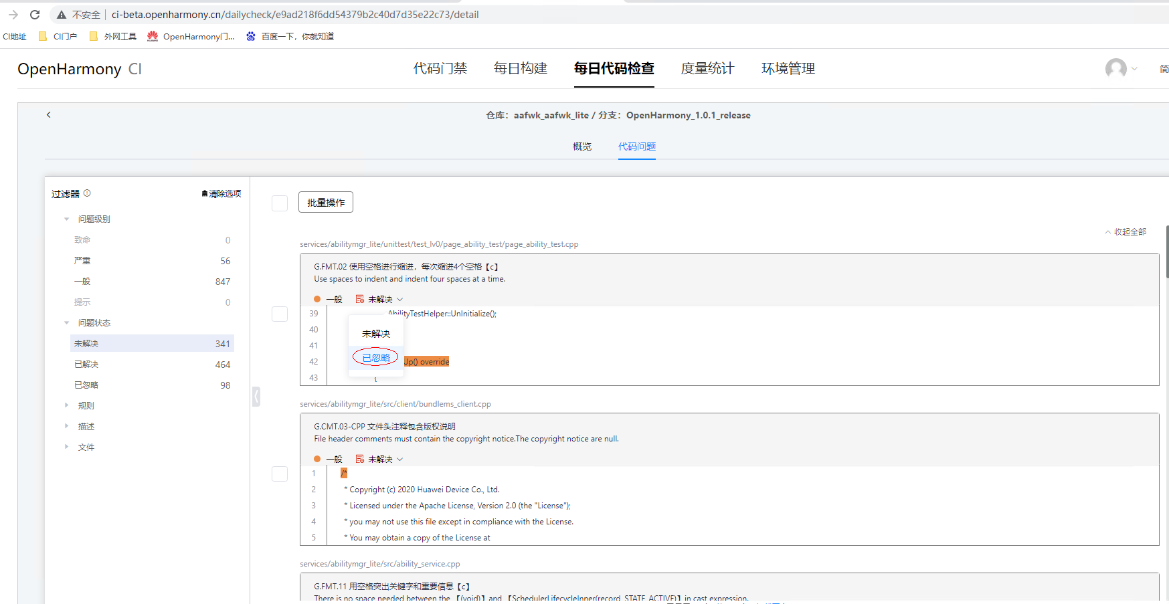Click the page vertical scrollbar
Screen dimensions: 1169x604
click(x=1166, y=251)
